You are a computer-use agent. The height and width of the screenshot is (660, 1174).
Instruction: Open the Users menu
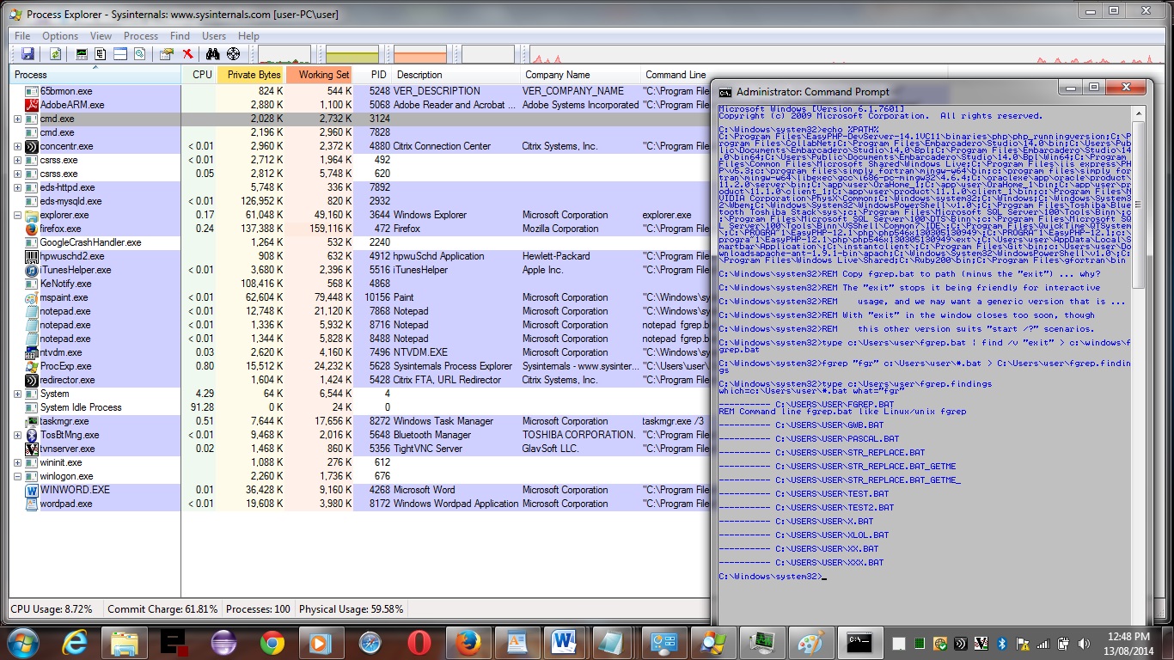[214, 36]
